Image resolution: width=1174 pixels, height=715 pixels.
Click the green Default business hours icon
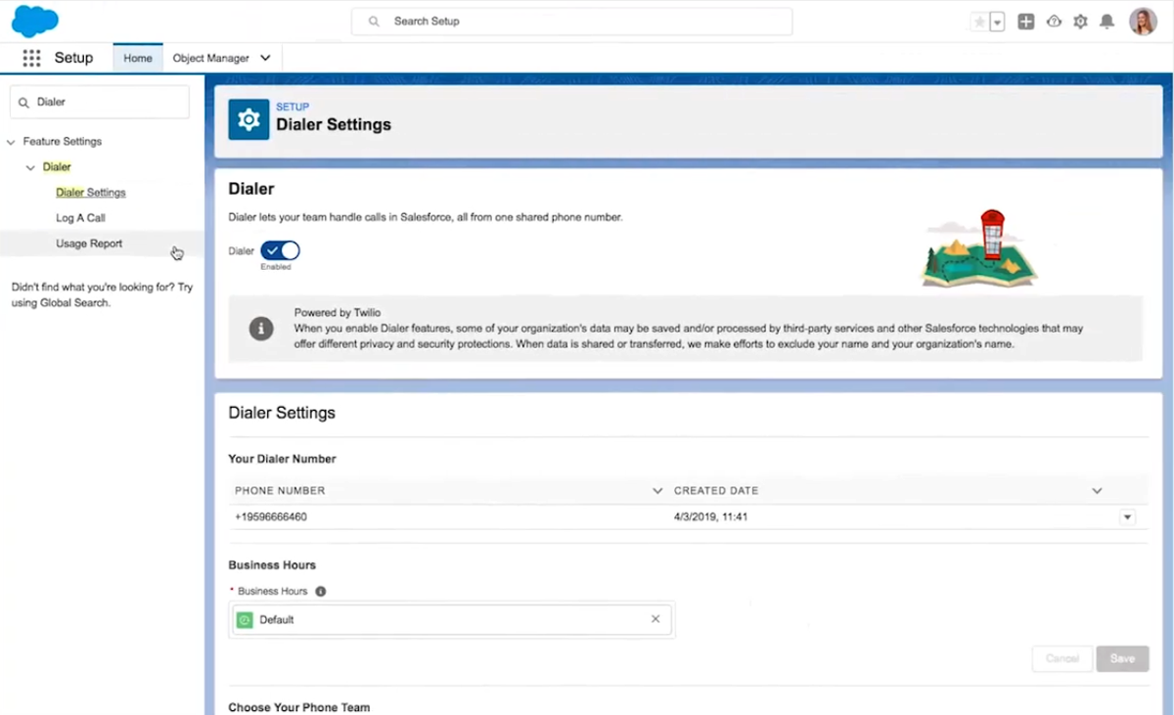pos(245,619)
